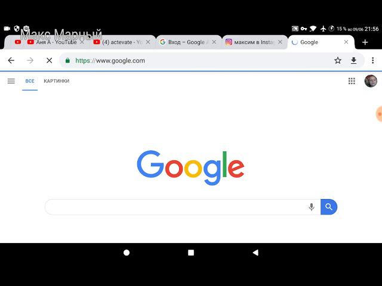Select the КАРТИНКИ link

(x=57, y=81)
